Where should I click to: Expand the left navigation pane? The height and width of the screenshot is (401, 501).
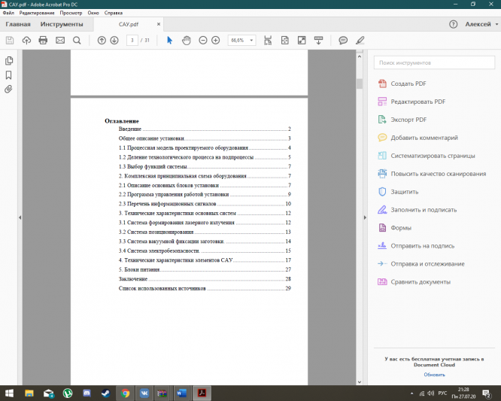(x=20, y=217)
